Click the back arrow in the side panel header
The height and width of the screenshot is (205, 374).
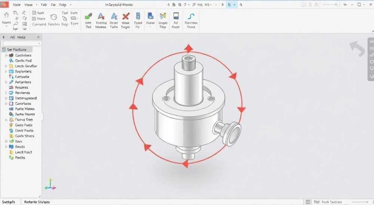pyautogui.click(x=4, y=37)
